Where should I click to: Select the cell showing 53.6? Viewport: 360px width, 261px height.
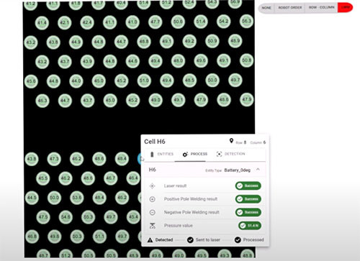pyautogui.click(x=77, y=198)
